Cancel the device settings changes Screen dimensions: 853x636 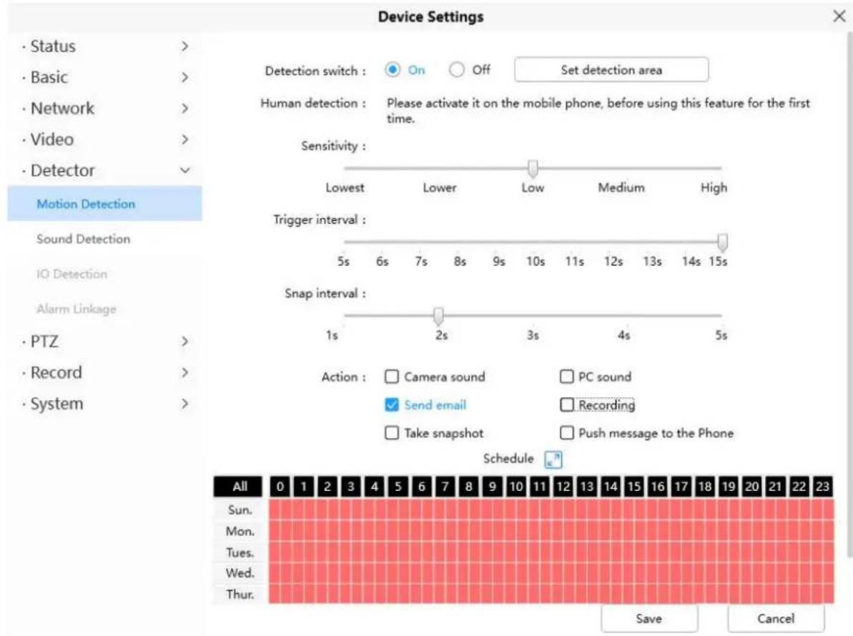click(x=776, y=619)
